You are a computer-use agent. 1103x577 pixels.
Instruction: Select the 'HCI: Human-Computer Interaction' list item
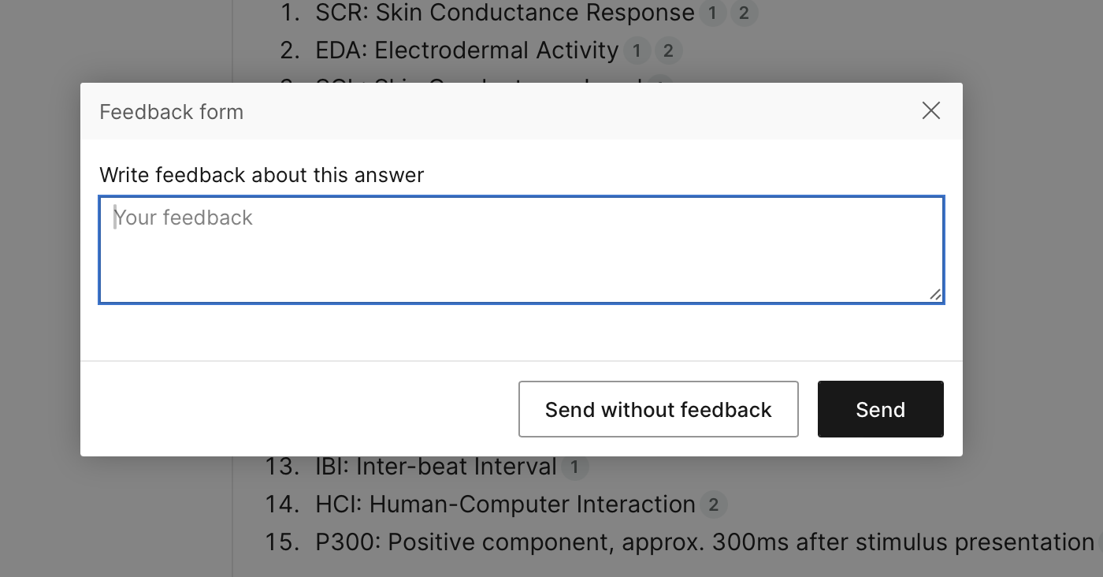pos(532,504)
